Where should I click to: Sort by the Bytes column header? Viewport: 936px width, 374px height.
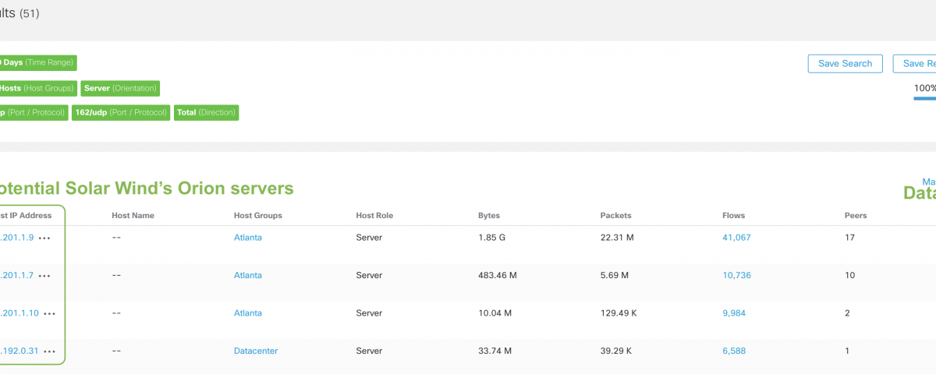(489, 216)
